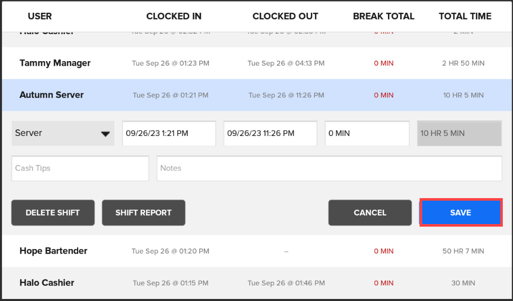Image resolution: width=513 pixels, height=301 pixels.
Task: Expand the Server role dropdown
Action: point(63,133)
